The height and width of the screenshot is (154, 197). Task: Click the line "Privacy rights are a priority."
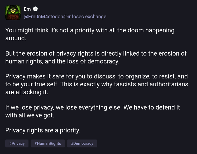coord(43,130)
